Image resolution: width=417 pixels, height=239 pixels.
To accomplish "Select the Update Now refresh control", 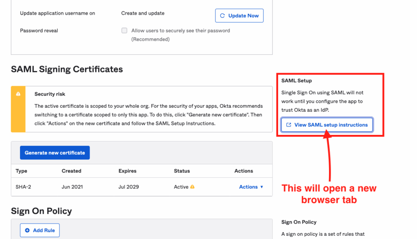I will tap(222, 15).
